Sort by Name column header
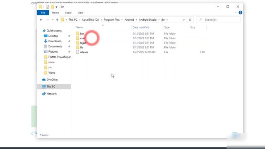The height and width of the screenshot is (149, 265). click(79, 27)
